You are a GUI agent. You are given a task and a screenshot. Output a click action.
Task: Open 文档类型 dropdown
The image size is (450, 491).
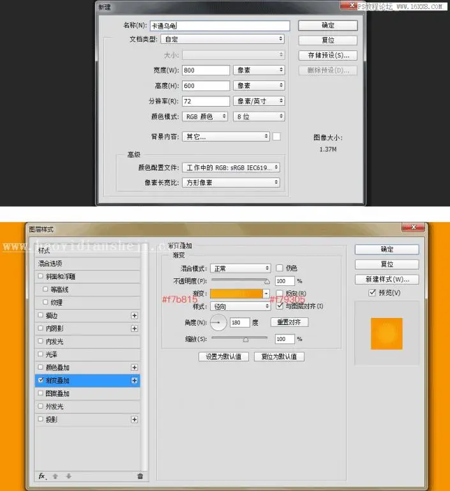point(223,39)
